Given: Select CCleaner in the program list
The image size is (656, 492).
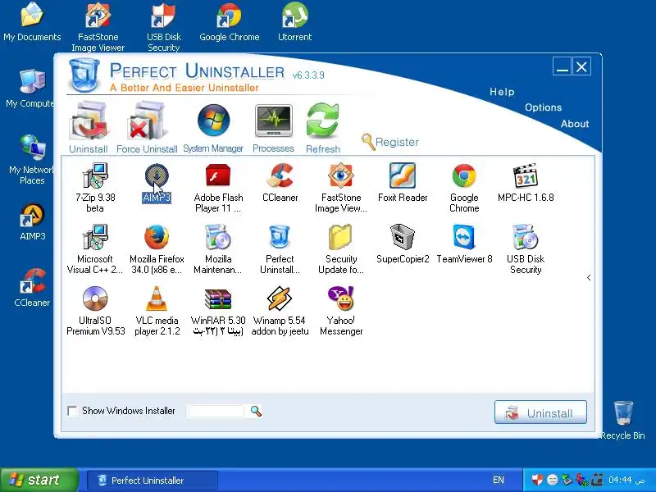Looking at the screenshot, I should 280,183.
